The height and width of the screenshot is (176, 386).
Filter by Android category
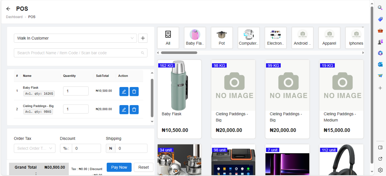click(303, 38)
